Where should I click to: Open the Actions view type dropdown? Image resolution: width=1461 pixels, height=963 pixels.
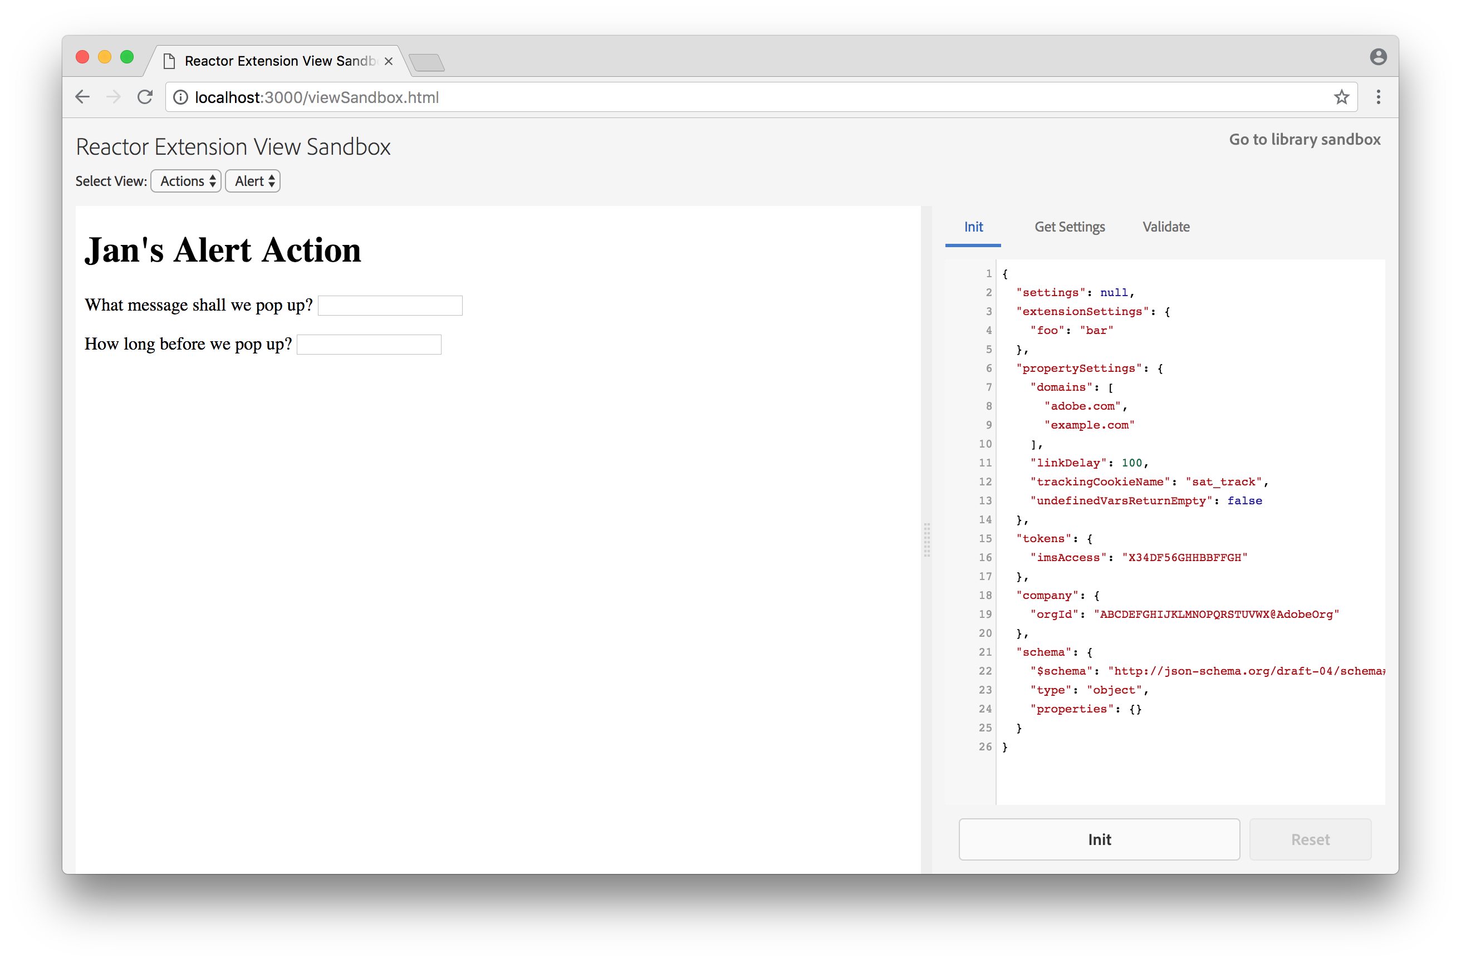click(186, 181)
